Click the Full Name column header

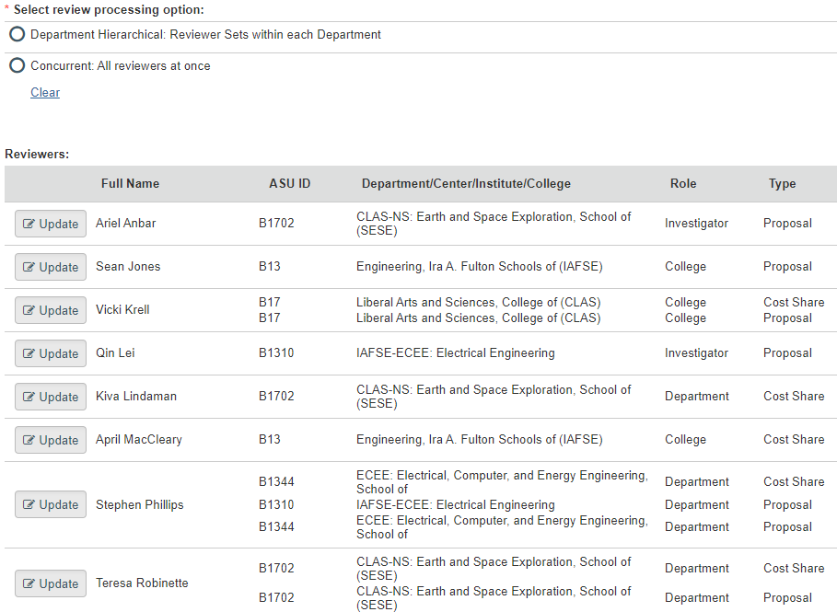click(x=130, y=183)
